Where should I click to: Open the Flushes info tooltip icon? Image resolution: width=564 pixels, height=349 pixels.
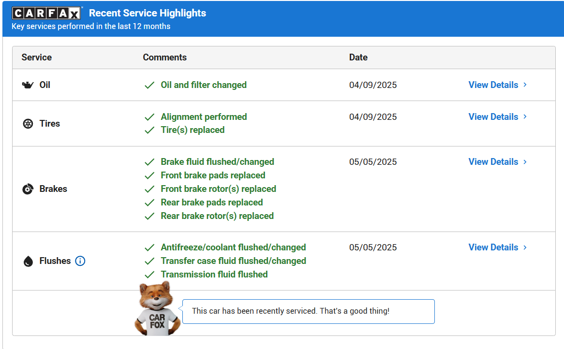80,261
